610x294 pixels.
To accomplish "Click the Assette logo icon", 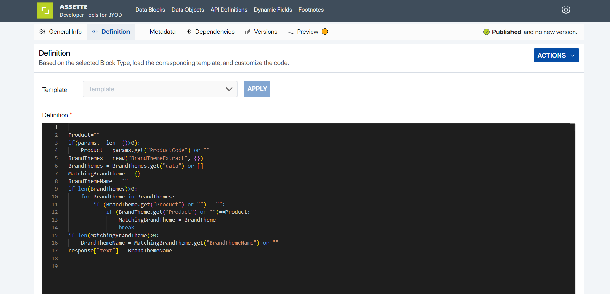I will [45, 10].
